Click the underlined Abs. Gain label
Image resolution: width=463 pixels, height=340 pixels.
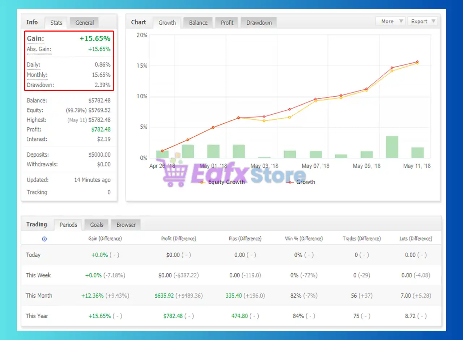pyautogui.click(x=39, y=49)
